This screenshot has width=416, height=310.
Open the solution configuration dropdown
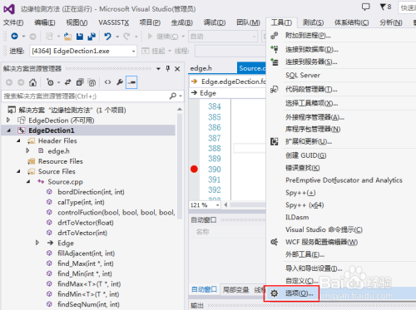tap(223, 37)
